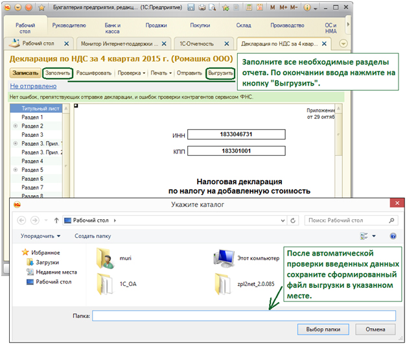Open the Продажи section
This screenshot has width=407, height=345.
point(156,25)
